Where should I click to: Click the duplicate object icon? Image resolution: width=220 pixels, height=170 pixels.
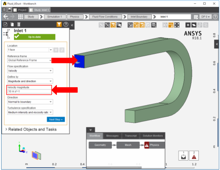point(12,24)
